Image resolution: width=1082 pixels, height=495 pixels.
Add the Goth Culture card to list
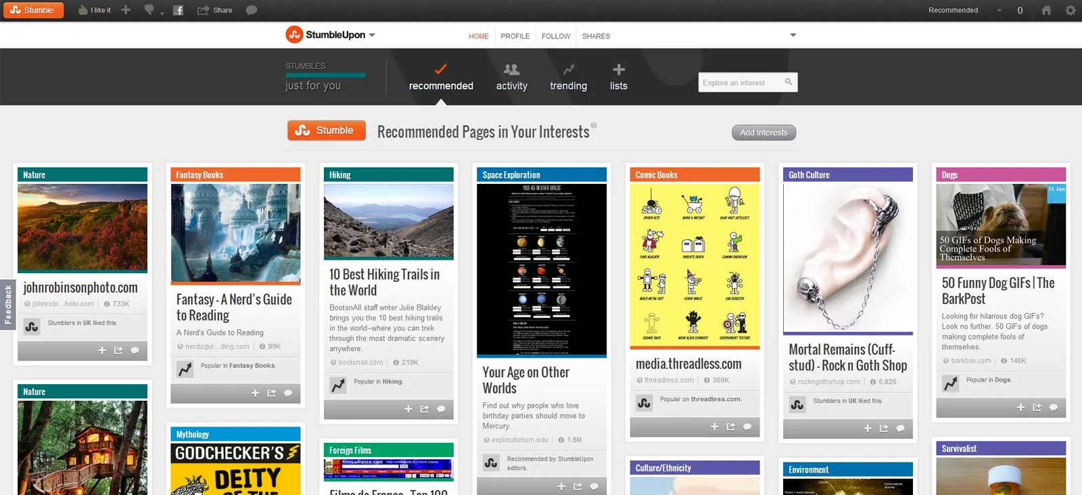[868, 429]
